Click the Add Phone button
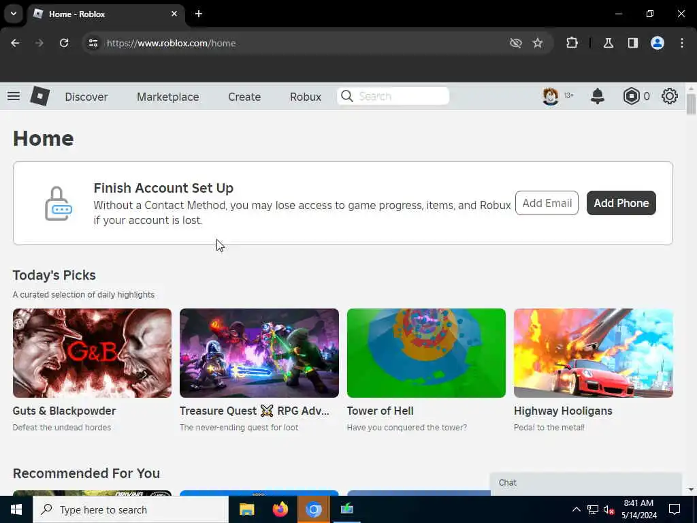Viewport: 697px width, 523px height. click(621, 203)
